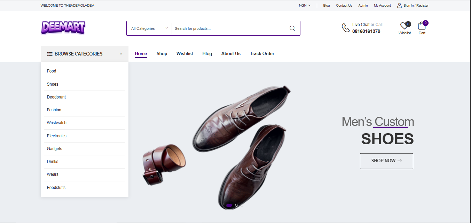Click the WELCOME TO THEADEMOLADEV text

[68, 6]
